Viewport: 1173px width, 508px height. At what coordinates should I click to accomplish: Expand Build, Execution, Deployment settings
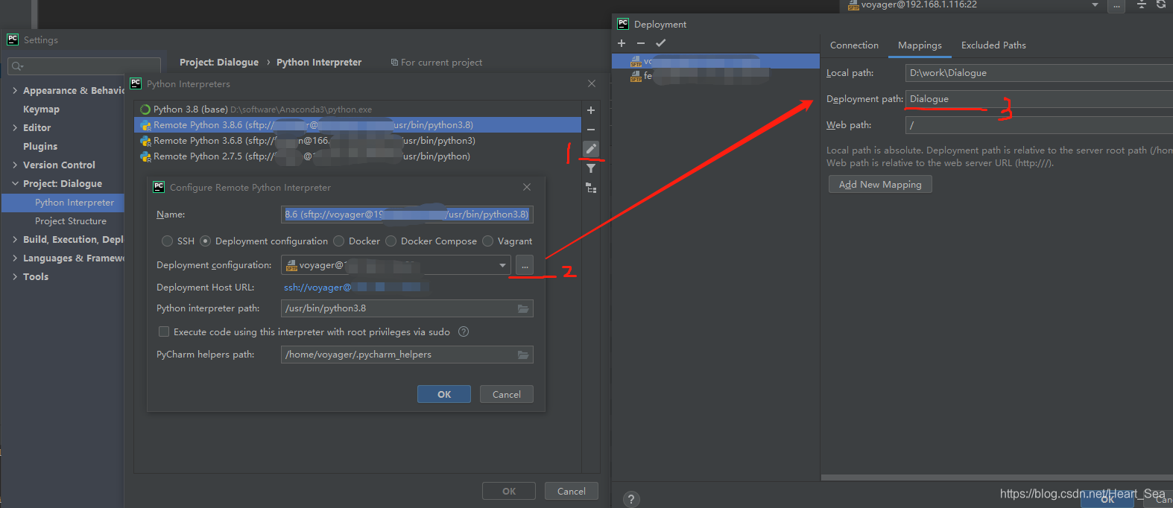pos(15,239)
